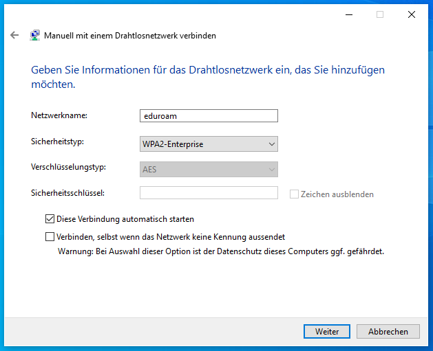Viewport: 433px width, 351px height.
Task: Focus the Netzwerkname field containing eduroam
Action: (x=209, y=115)
